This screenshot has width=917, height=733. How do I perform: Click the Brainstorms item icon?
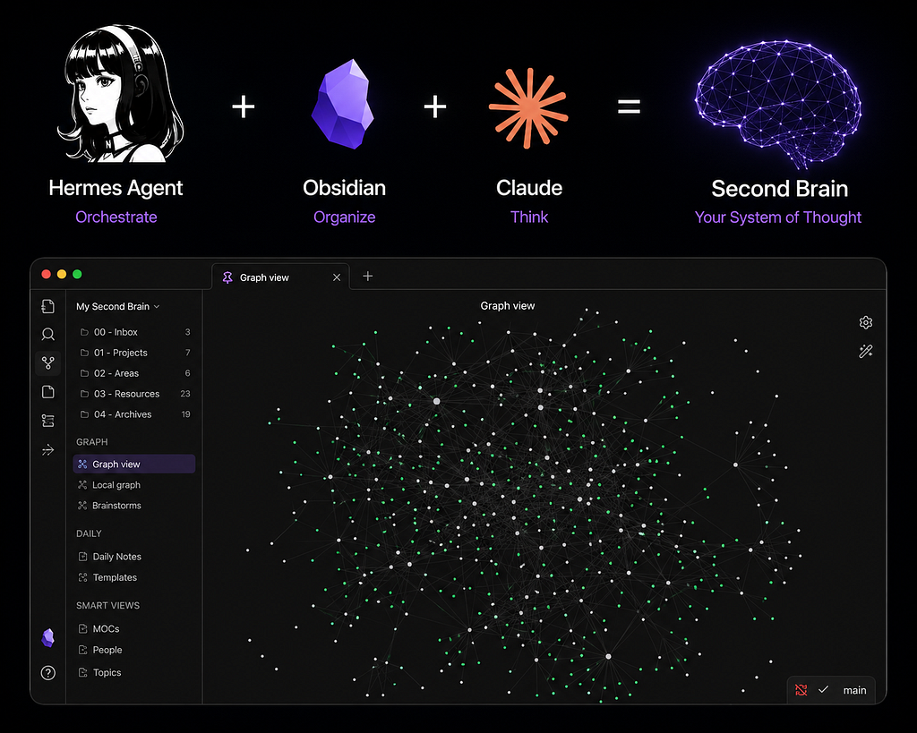tap(82, 505)
